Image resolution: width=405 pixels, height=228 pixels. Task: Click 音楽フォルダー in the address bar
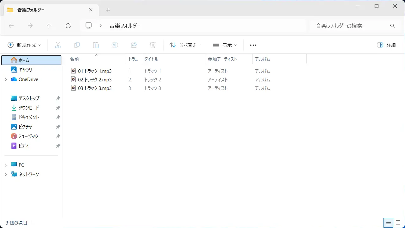(x=125, y=26)
